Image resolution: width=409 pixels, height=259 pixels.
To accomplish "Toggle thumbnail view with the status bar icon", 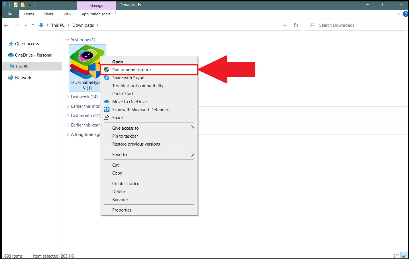I will (404, 255).
